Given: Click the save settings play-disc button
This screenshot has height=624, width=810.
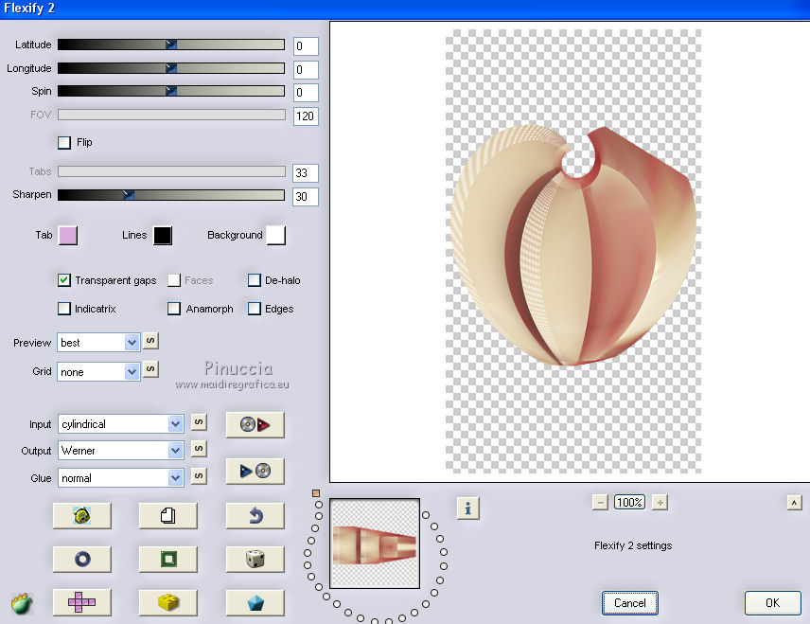Looking at the screenshot, I should tap(255, 471).
